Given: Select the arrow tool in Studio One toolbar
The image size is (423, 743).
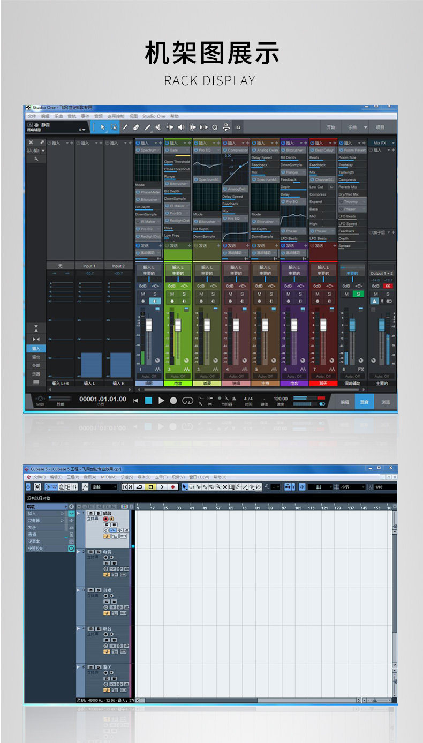Looking at the screenshot, I should click(103, 127).
